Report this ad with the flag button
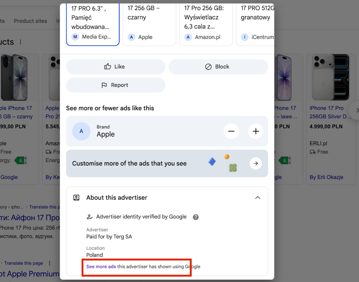The width and height of the screenshot is (359, 282). [x=115, y=85]
